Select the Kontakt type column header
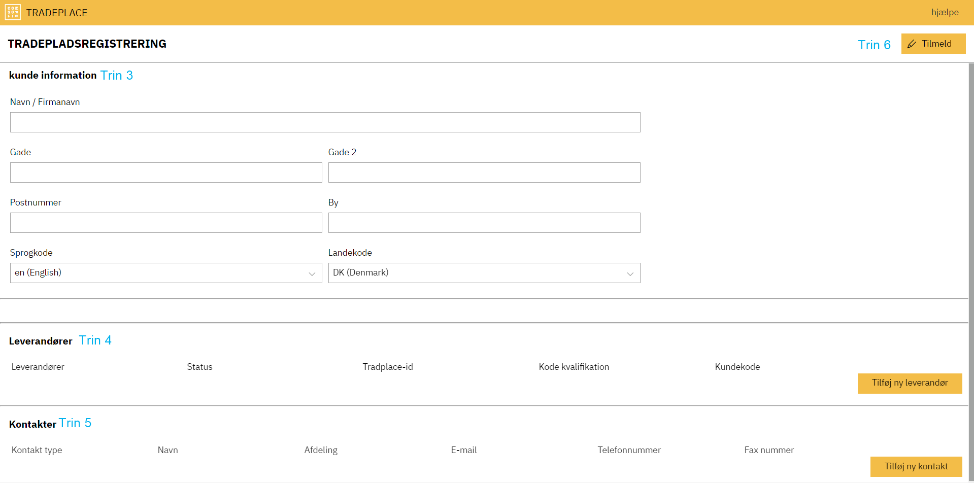The height and width of the screenshot is (483, 974). (37, 450)
